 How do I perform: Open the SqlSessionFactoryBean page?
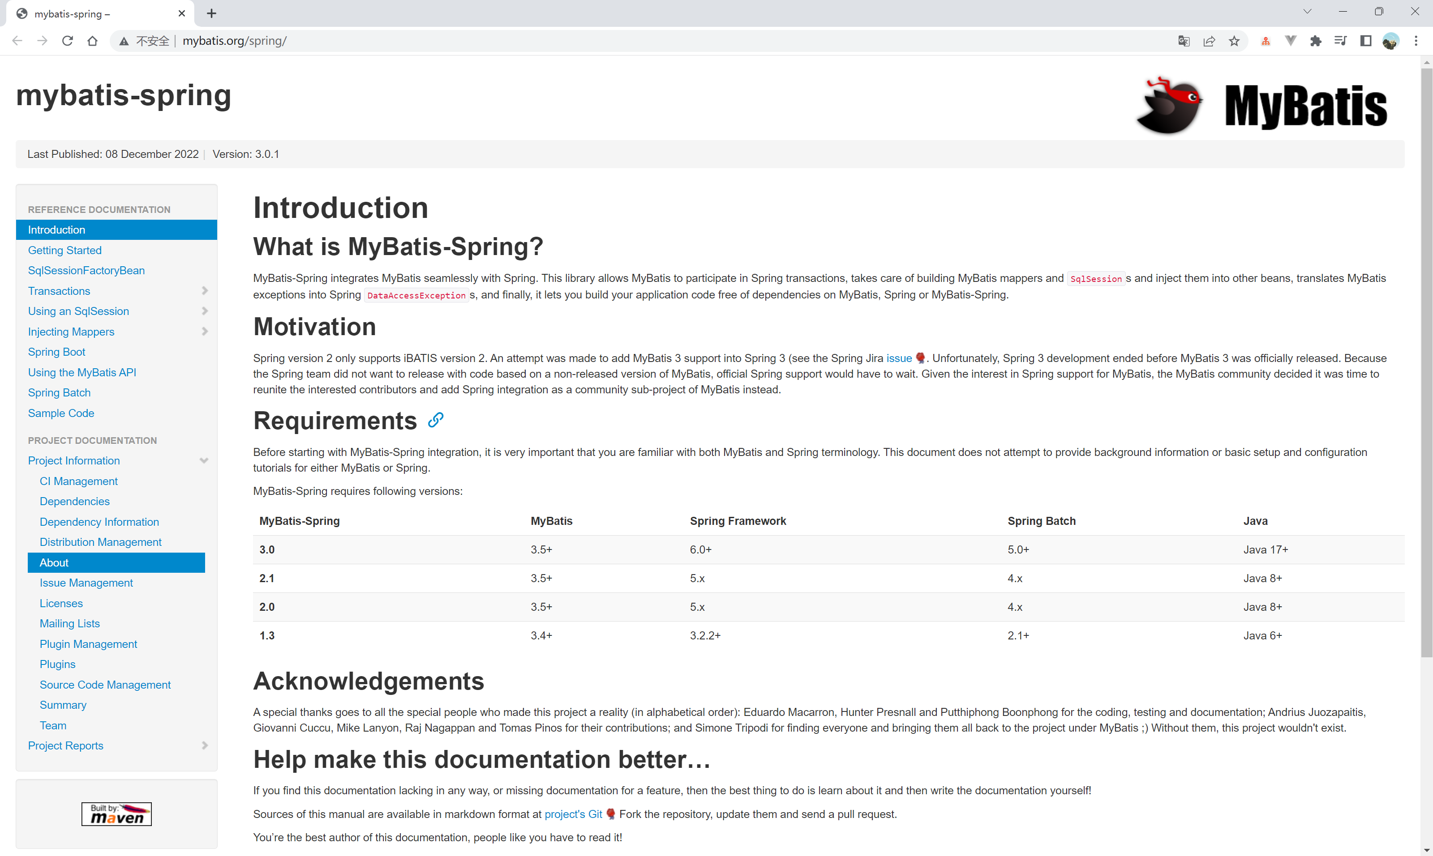coord(86,271)
